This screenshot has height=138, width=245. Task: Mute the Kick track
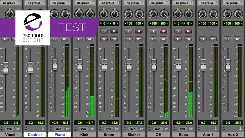(89, 39)
